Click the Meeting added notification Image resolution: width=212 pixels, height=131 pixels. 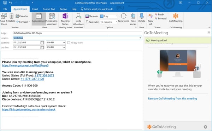pyautogui.click(x=178, y=40)
